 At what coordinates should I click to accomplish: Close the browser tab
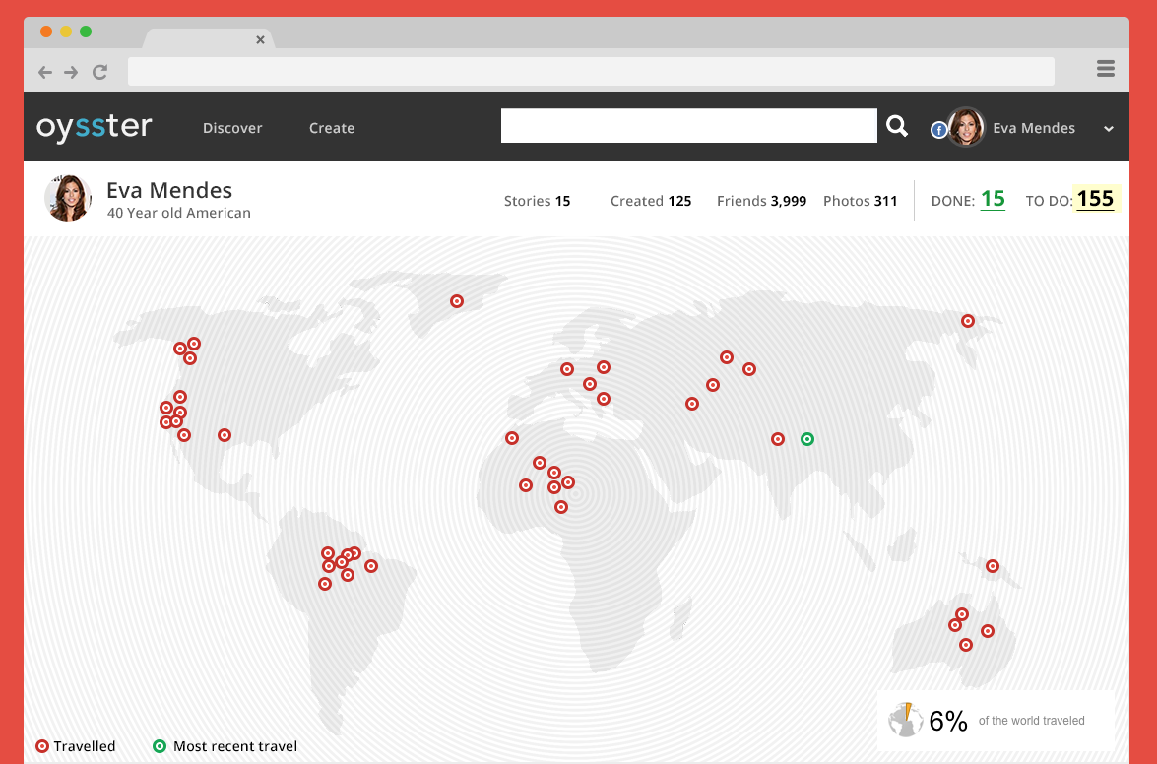coord(260,40)
